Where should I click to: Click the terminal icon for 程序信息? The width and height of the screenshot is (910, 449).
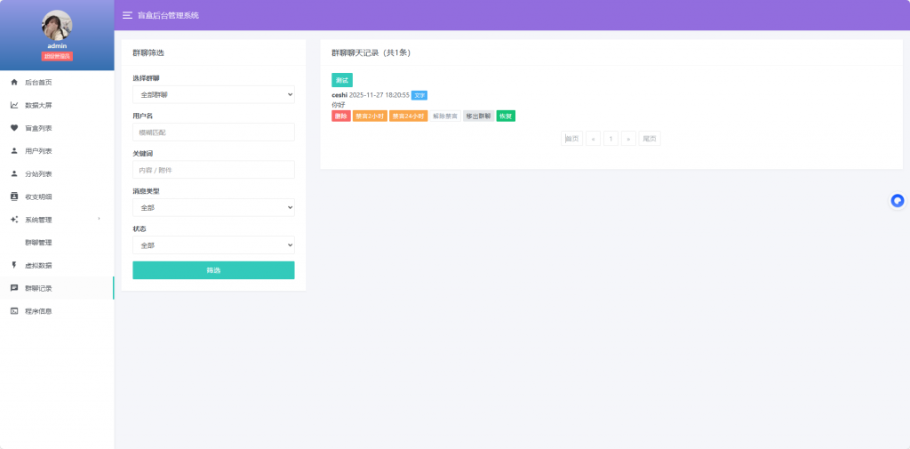14,311
